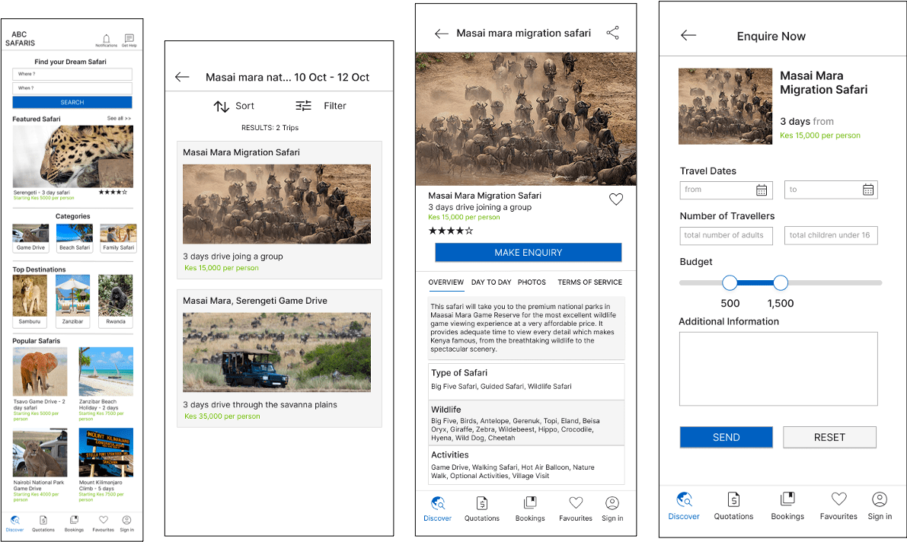
Task: Open the 'to' travel date calendar picker
Action: point(867,190)
